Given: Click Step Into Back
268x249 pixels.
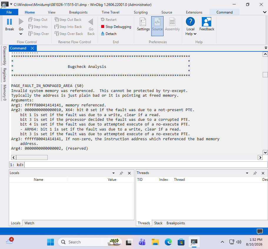Looking at the screenshot, I should tap(68, 27).
